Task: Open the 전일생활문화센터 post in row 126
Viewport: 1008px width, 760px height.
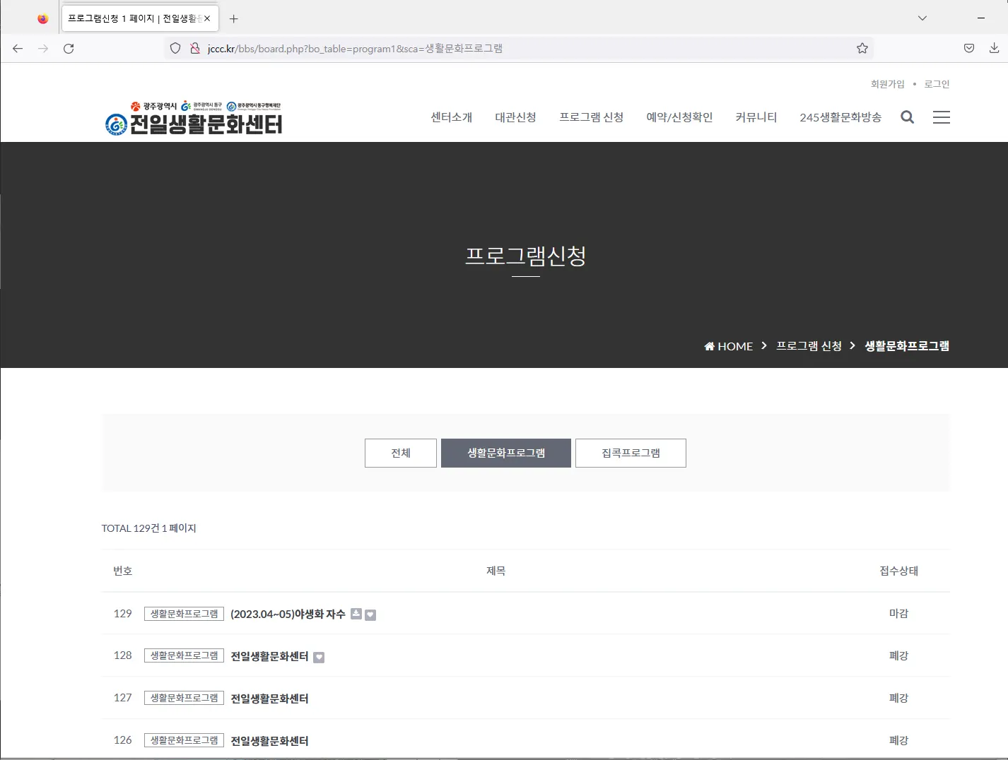Action: pyautogui.click(x=269, y=741)
